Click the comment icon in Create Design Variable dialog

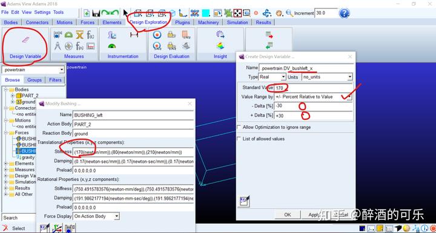coord(245,202)
